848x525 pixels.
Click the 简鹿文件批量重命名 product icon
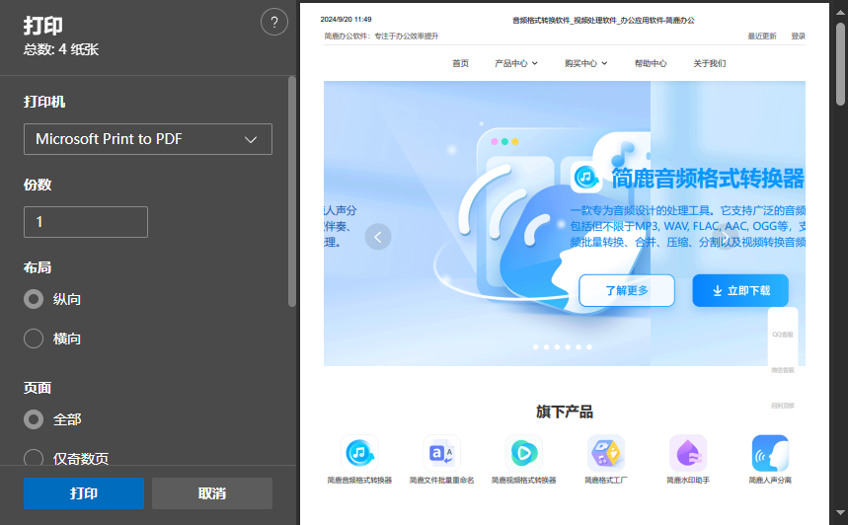coord(442,453)
